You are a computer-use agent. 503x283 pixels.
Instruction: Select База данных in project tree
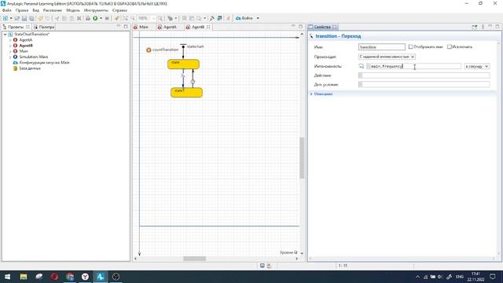(30, 68)
